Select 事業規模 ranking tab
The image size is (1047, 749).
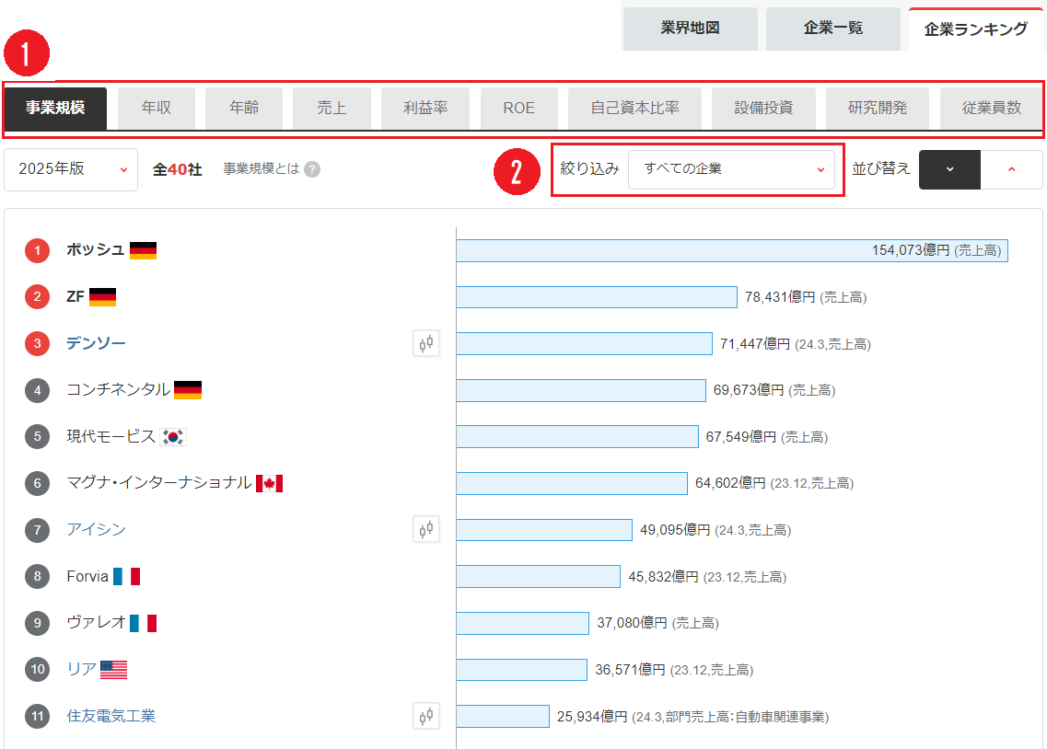(x=55, y=108)
